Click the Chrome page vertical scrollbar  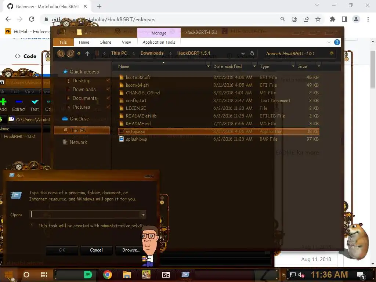tap(373, 69)
